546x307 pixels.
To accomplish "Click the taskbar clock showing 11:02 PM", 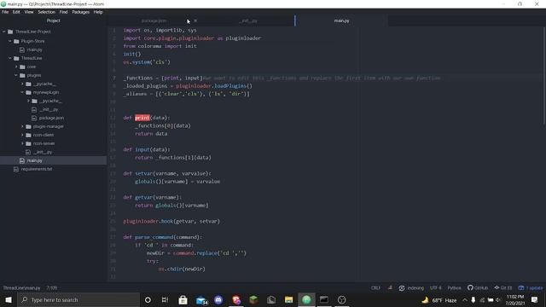I will coord(515,300).
